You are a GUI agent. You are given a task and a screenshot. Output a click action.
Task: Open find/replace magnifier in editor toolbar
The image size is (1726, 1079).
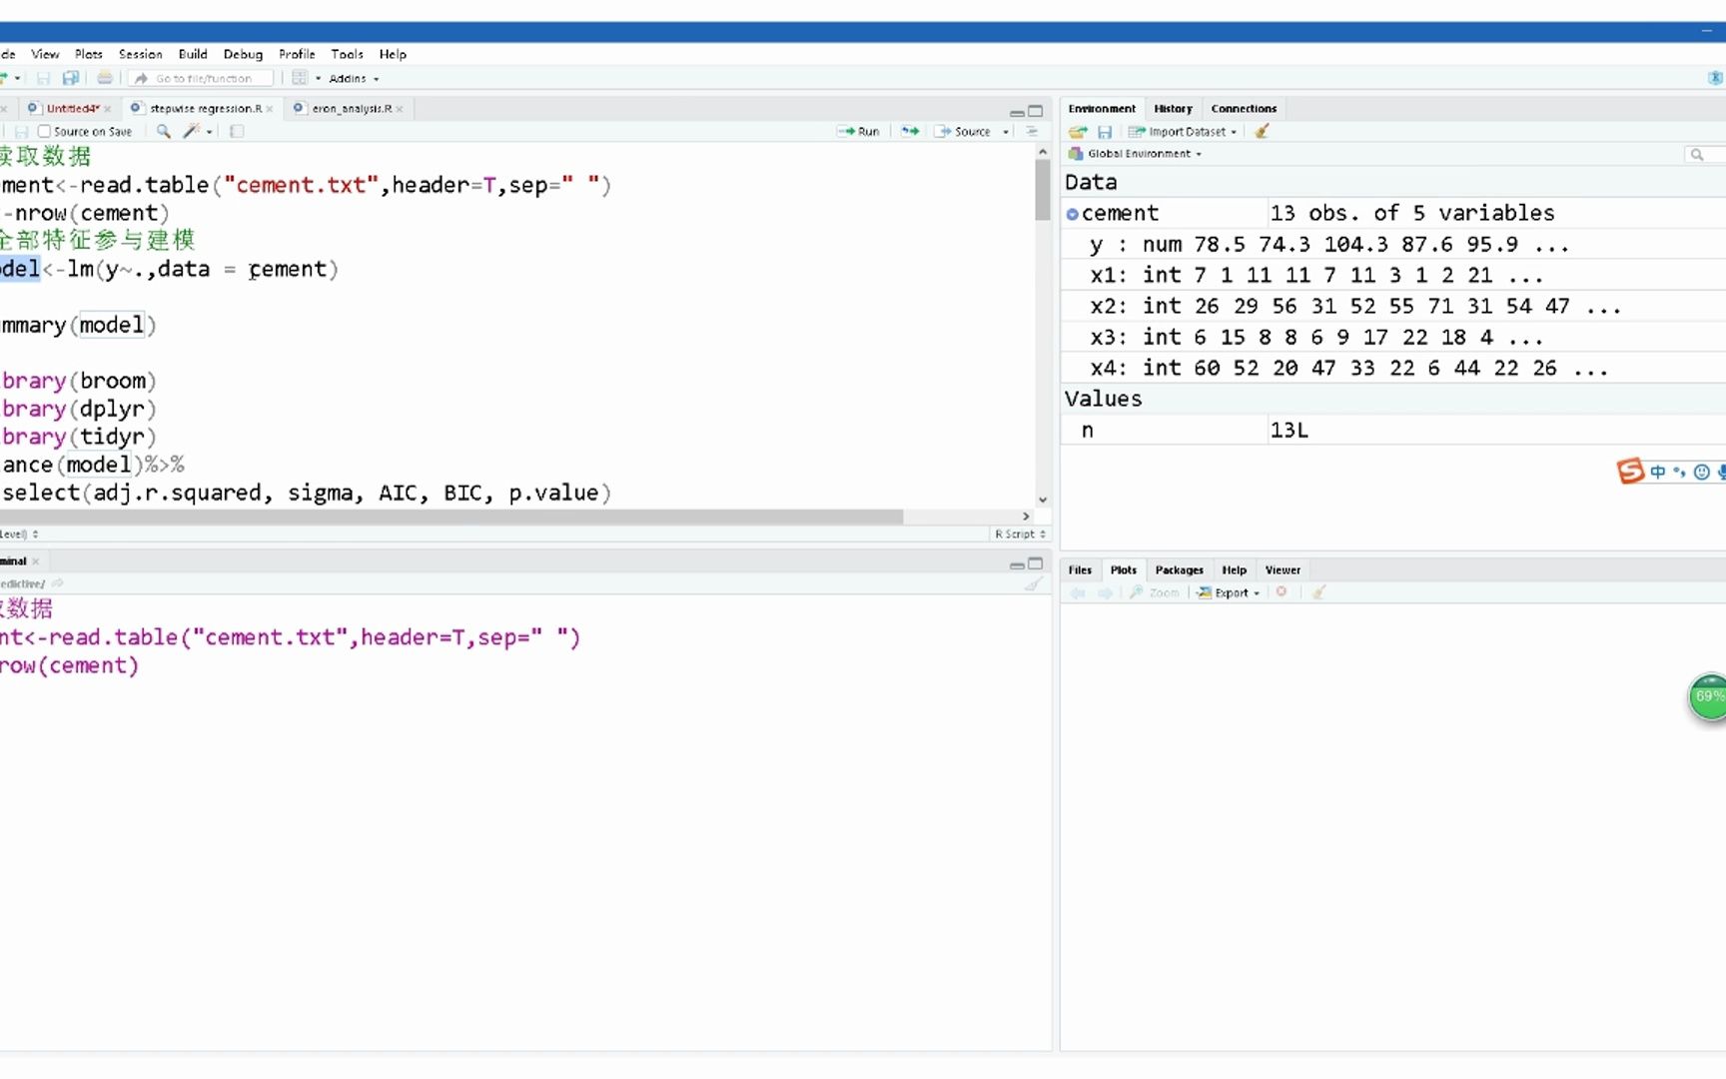click(x=164, y=131)
